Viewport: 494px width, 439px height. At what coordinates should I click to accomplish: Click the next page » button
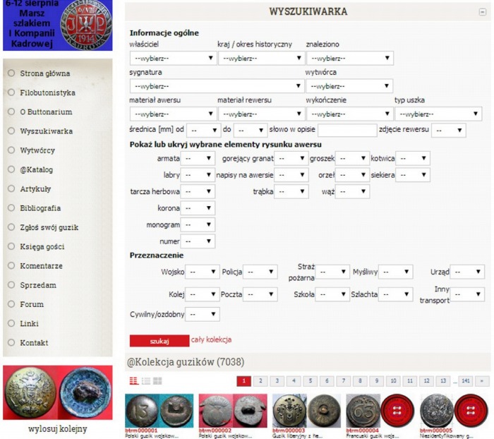482,381
